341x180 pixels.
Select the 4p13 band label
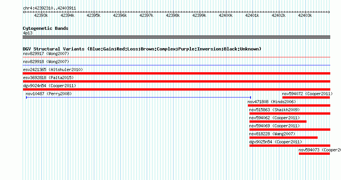28,33
